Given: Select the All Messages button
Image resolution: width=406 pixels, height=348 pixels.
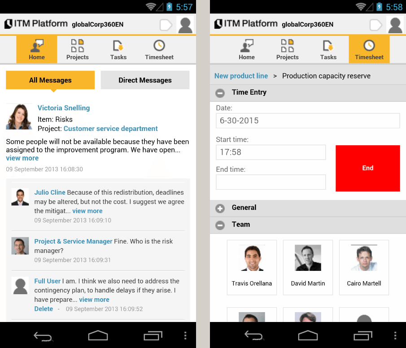Looking at the screenshot, I should click(x=50, y=80).
